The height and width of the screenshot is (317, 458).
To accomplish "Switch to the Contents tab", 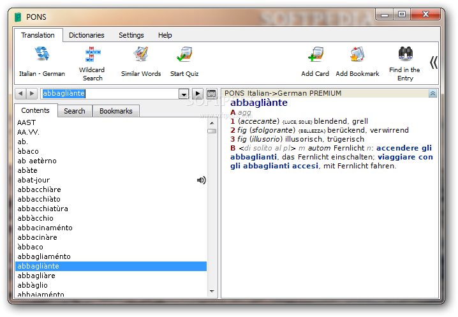I will [x=35, y=110].
